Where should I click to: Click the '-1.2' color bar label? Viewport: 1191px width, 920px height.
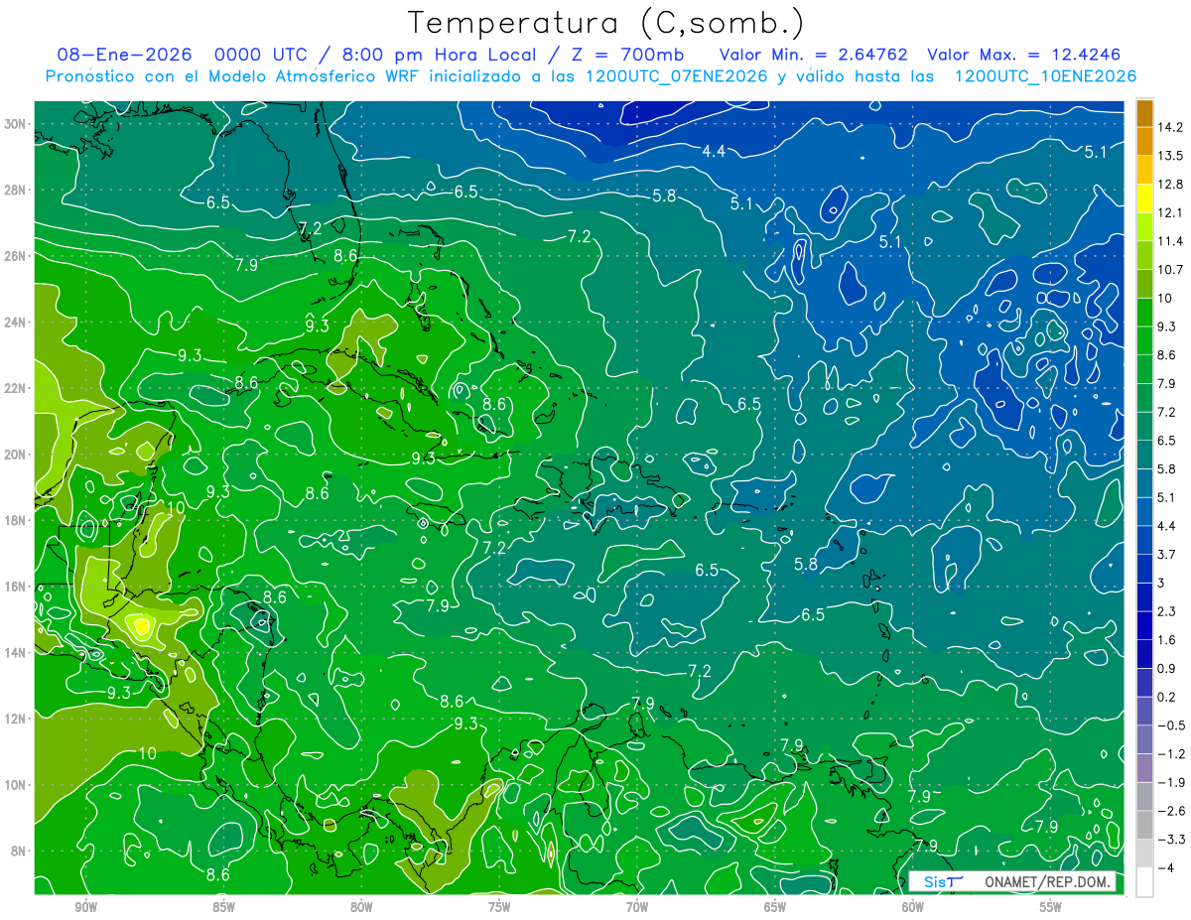pyautogui.click(x=1170, y=754)
